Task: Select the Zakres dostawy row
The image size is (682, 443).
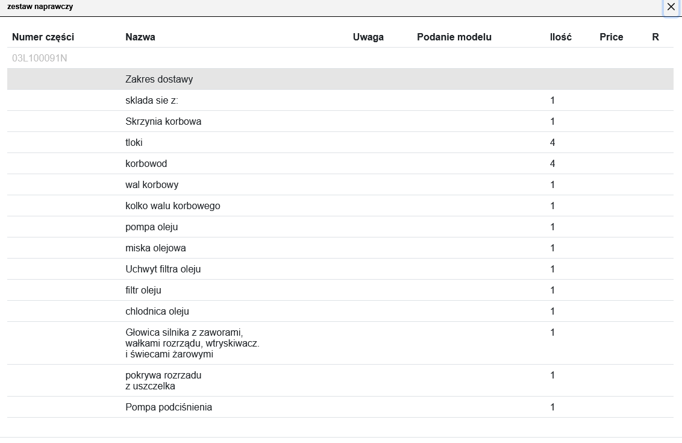Action: click(x=159, y=80)
